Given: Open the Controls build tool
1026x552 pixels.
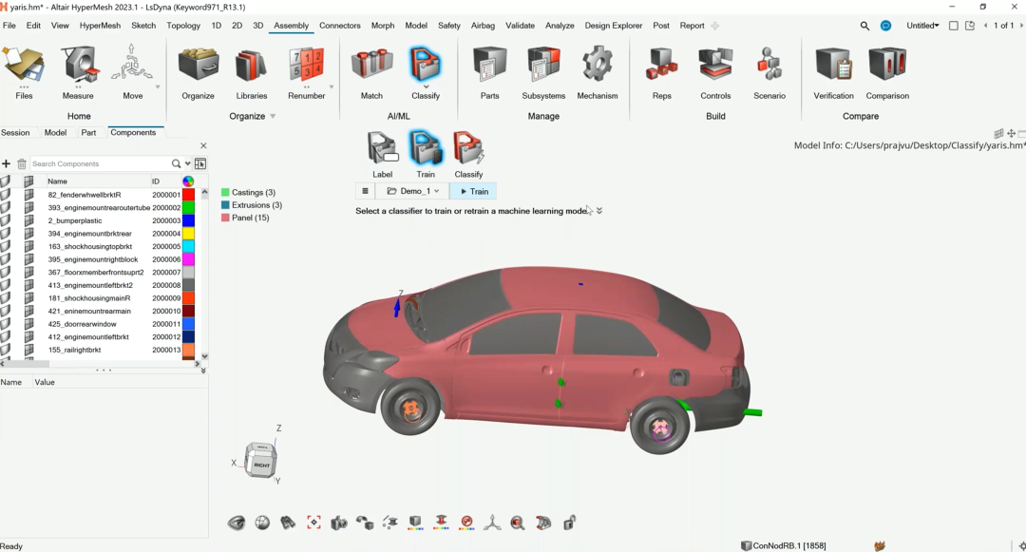Looking at the screenshot, I should pos(715,72).
